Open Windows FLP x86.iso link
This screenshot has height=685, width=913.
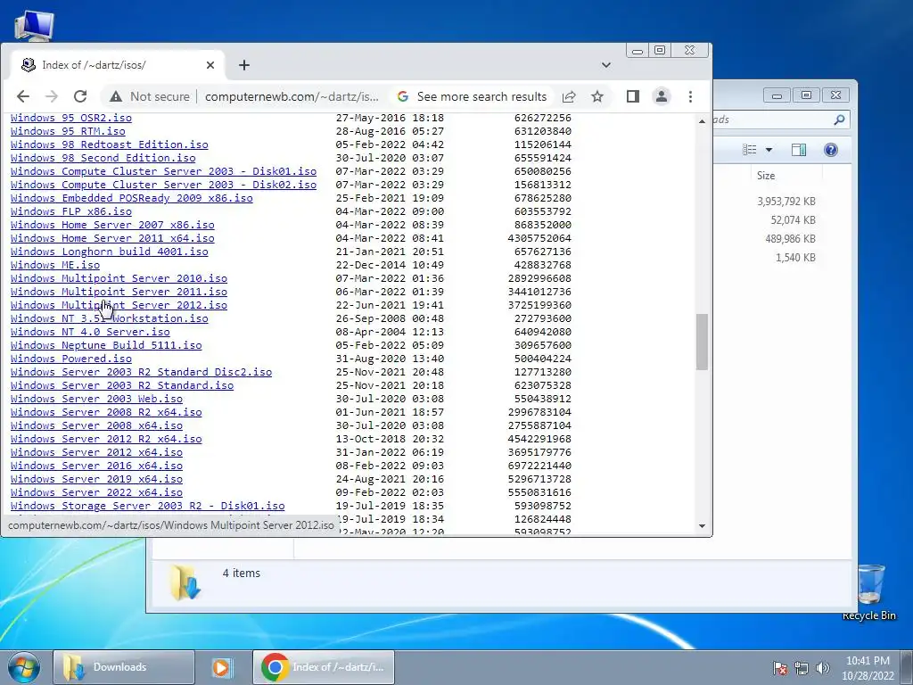click(x=71, y=211)
